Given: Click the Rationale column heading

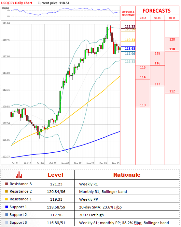Looking at the screenshot, I should coord(127,175).
